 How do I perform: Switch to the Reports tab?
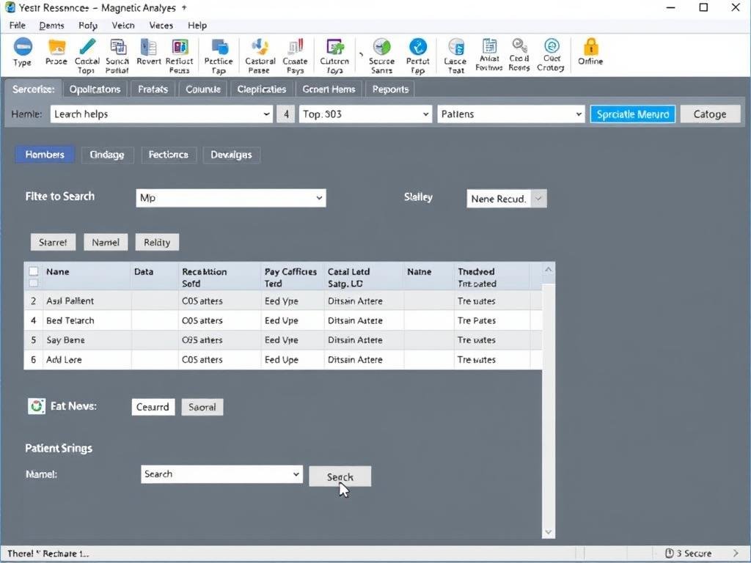click(390, 89)
